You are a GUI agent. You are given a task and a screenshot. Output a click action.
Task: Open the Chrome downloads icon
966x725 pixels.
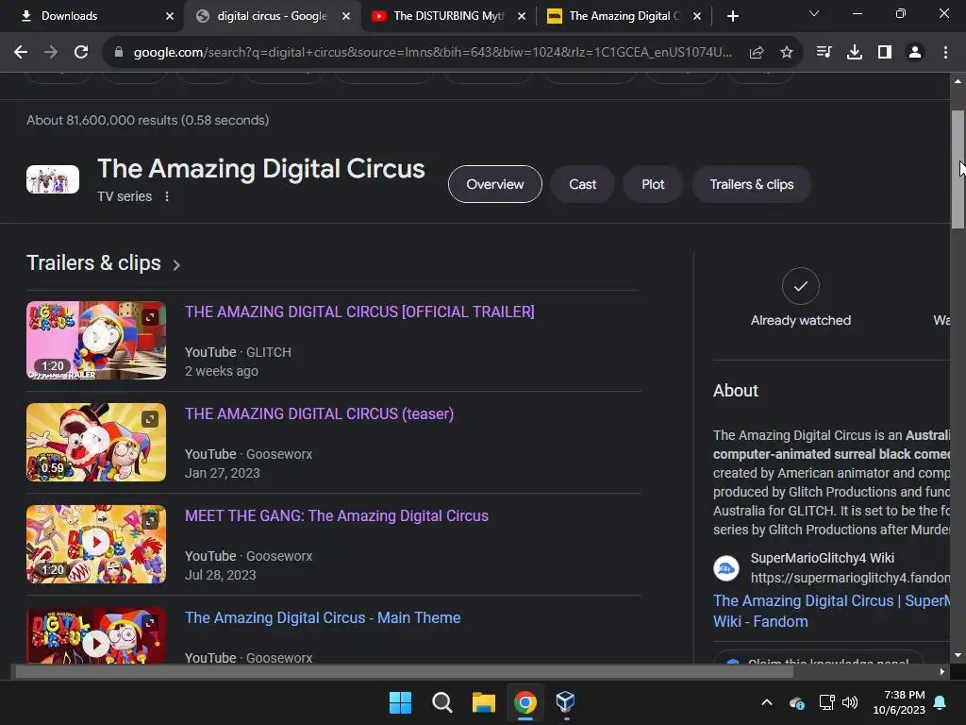click(x=855, y=53)
